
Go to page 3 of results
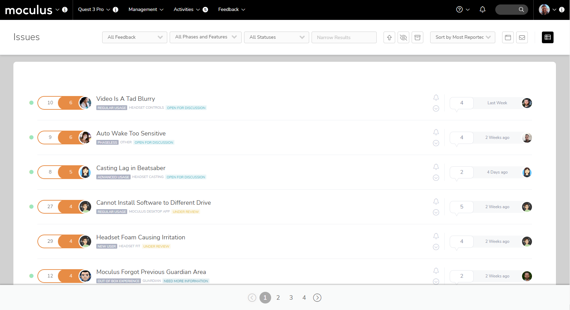(291, 298)
